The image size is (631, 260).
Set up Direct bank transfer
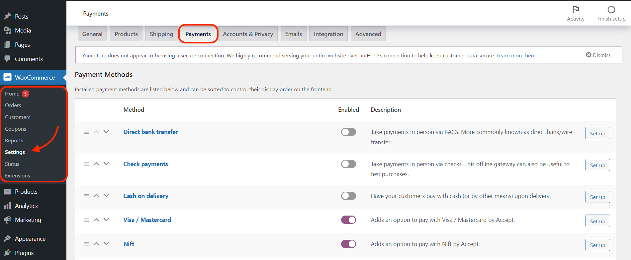coord(597,133)
